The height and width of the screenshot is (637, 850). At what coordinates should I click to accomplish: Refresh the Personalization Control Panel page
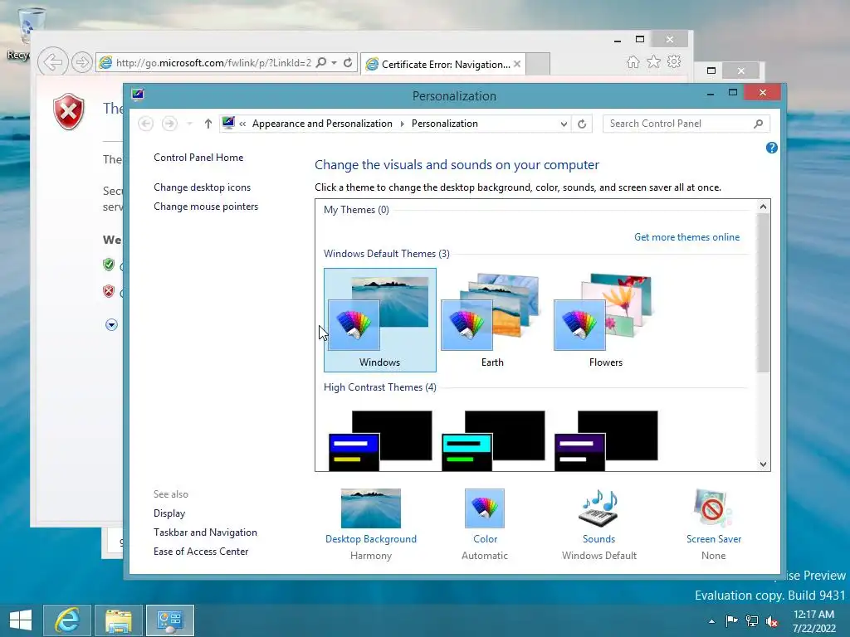point(582,124)
